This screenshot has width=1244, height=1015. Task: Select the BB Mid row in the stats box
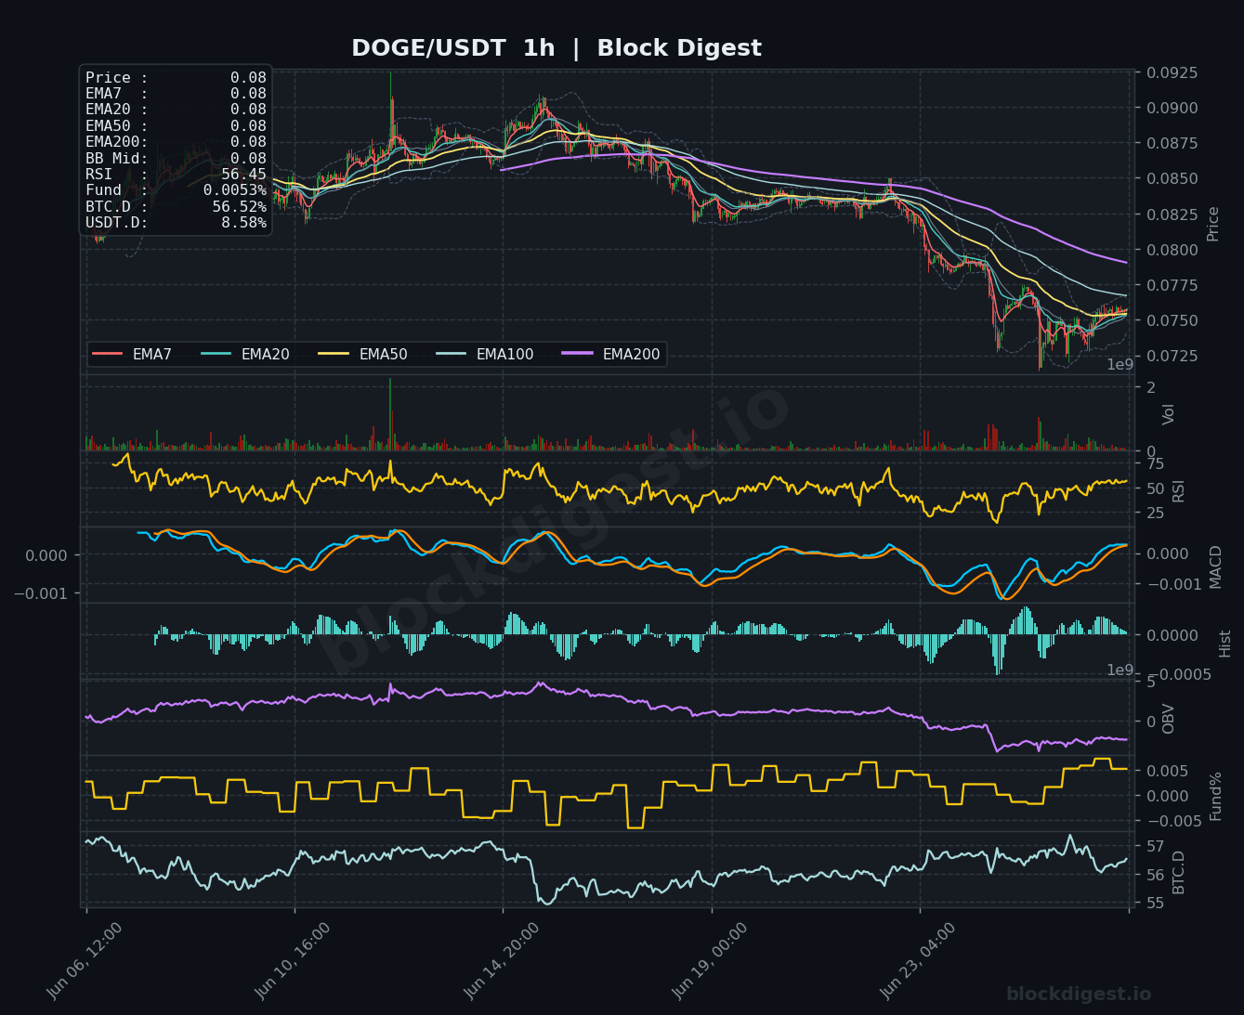(x=176, y=158)
